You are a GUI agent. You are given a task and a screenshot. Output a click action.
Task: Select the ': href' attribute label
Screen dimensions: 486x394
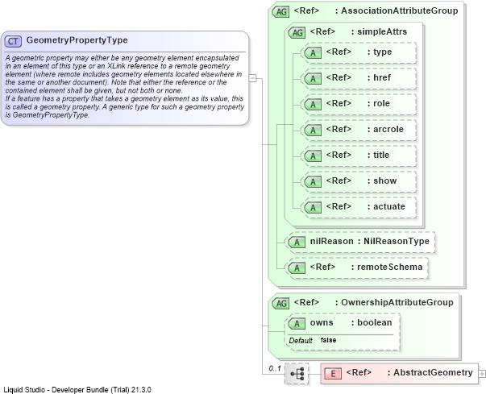pyautogui.click(x=379, y=77)
